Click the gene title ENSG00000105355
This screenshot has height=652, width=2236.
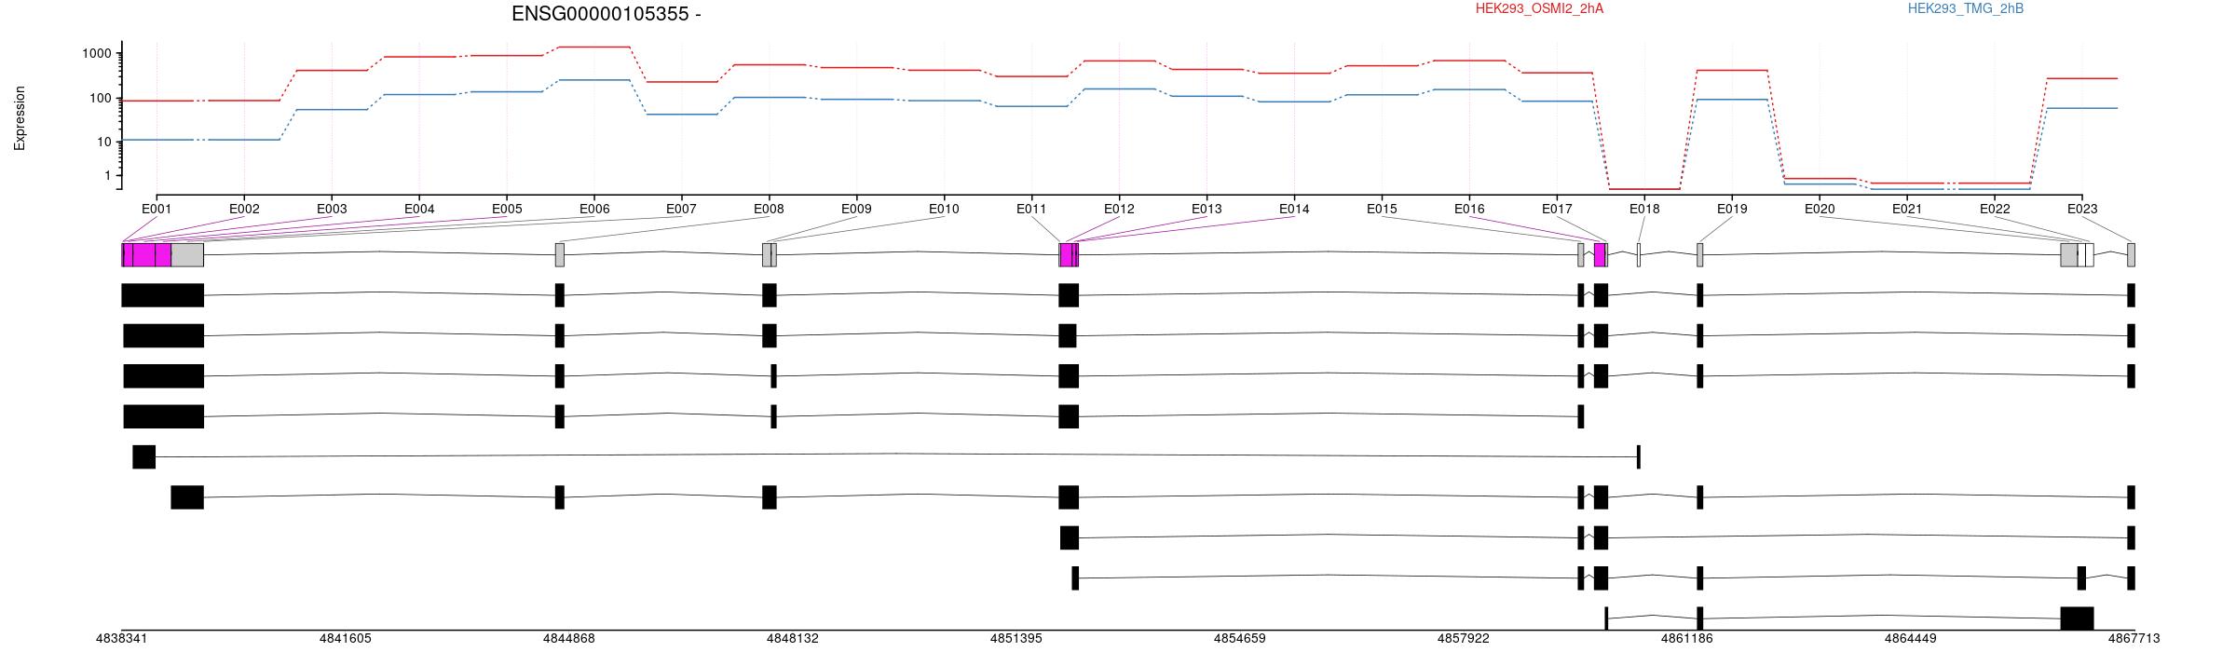coord(607,14)
